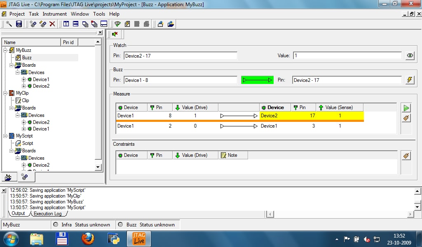The width and height of the screenshot is (422, 247).
Task: Close the left project tree panel
Action: [x=100, y=33]
